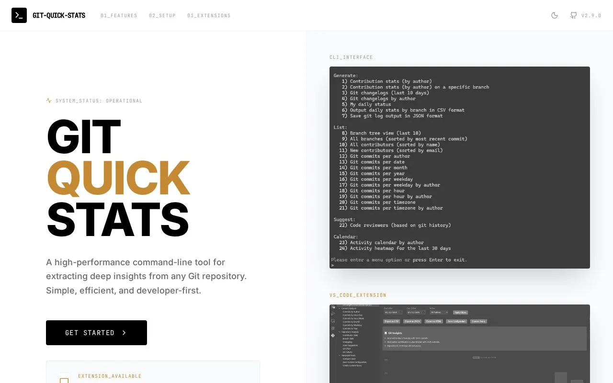The image size is (613, 383).
Task: Click Save Configuration in VS Code screenshot
Action: pyautogui.click(x=457, y=321)
